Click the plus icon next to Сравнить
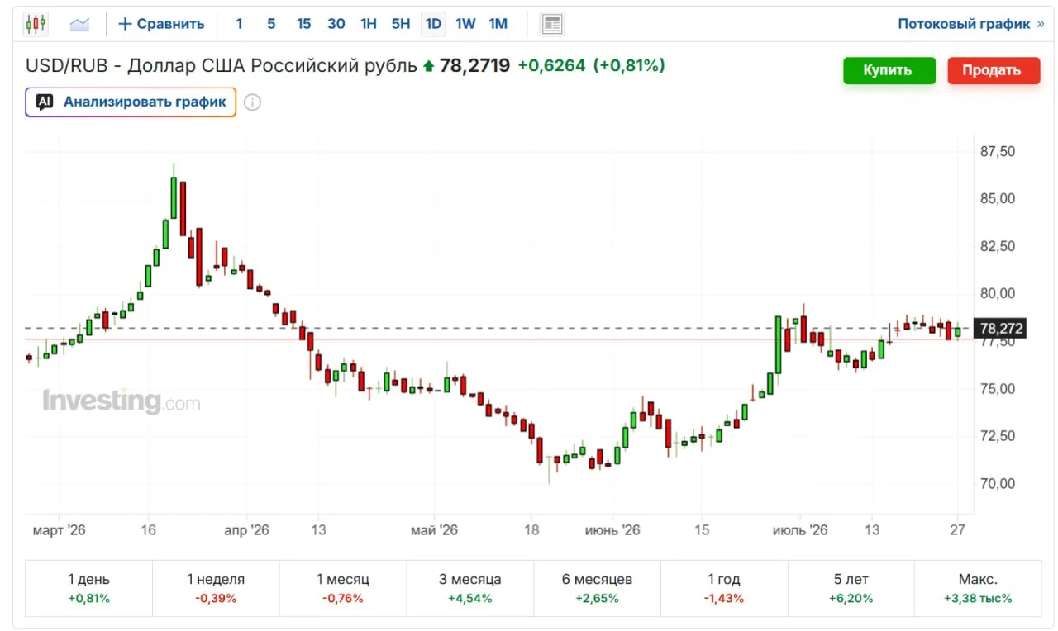1058x631 pixels. 125,24
